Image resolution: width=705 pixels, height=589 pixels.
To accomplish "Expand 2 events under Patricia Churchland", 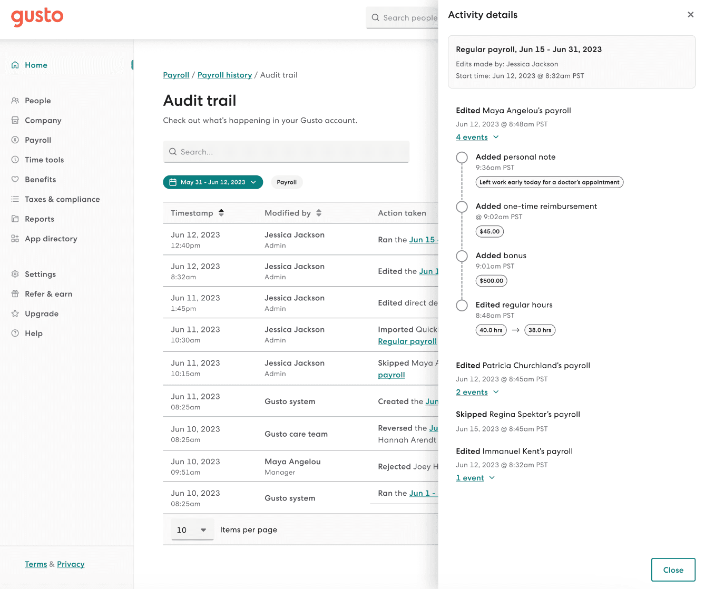I will click(x=477, y=392).
